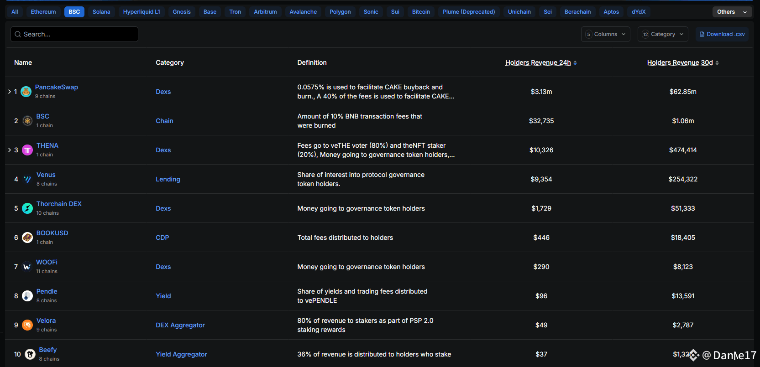The height and width of the screenshot is (367, 760).
Task: Click the BSC chain logo icon
Action: (28, 121)
